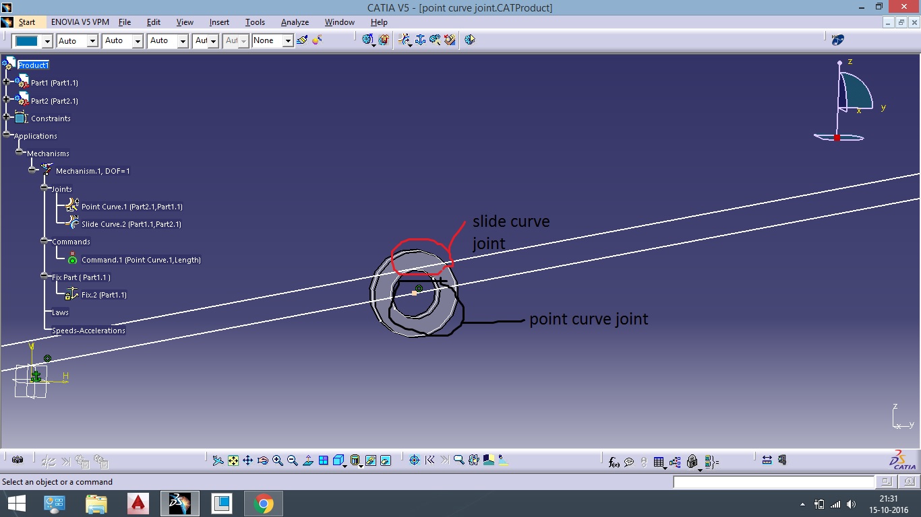The height and width of the screenshot is (517, 921).
Task: Select the Rotate view icon
Action: 263,460
